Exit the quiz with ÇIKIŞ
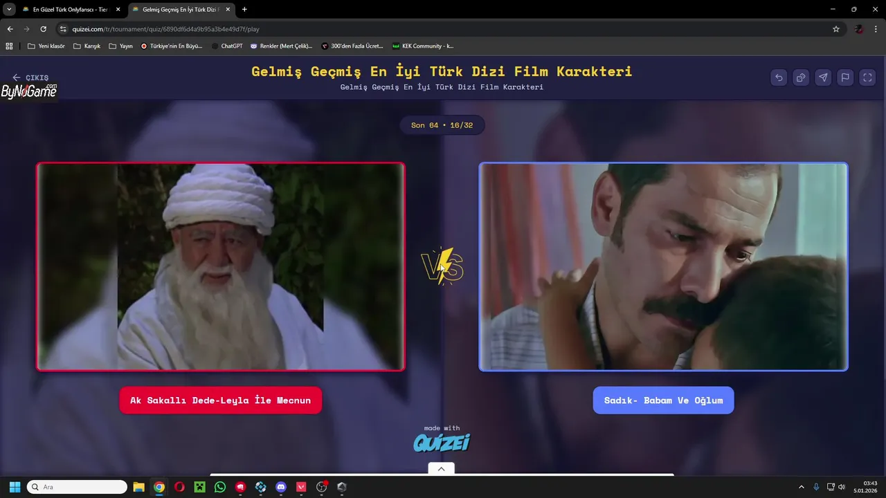 (x=30, y=77)
